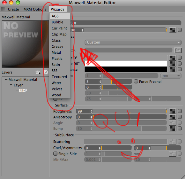
Task: Choose Textured wizard
Action: coord(60,77)
